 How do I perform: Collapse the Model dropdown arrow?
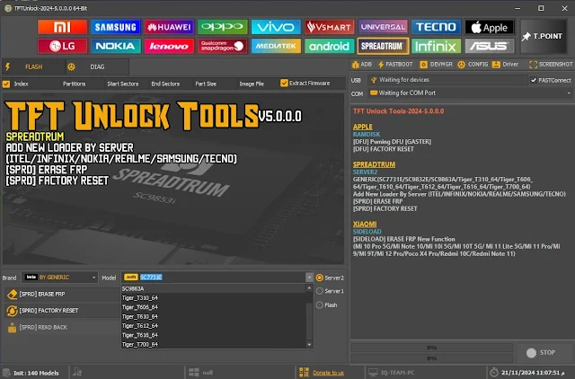coord(309,278)
